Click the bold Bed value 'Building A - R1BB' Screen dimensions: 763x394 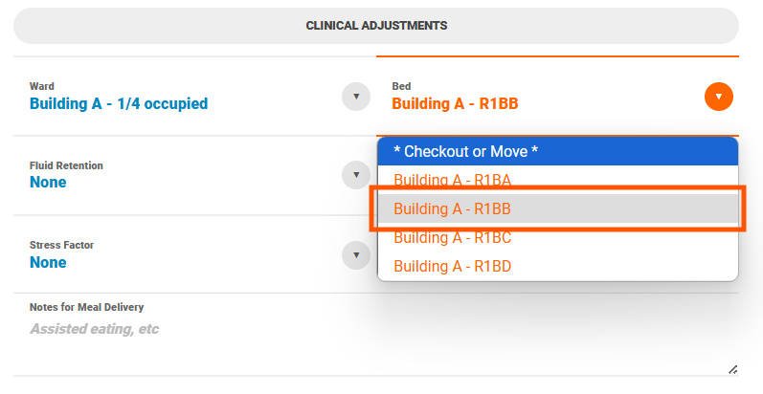click(455, 104)
